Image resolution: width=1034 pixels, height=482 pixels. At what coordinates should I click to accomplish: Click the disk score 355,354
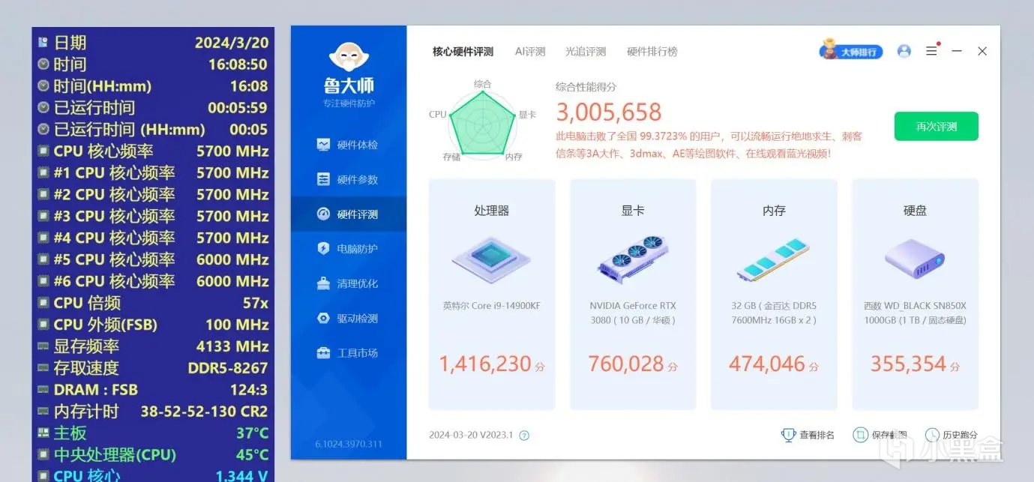[x=908, y=364]
